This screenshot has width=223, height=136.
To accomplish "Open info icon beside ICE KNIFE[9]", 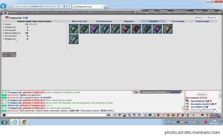I will click(x=207, y=107).
